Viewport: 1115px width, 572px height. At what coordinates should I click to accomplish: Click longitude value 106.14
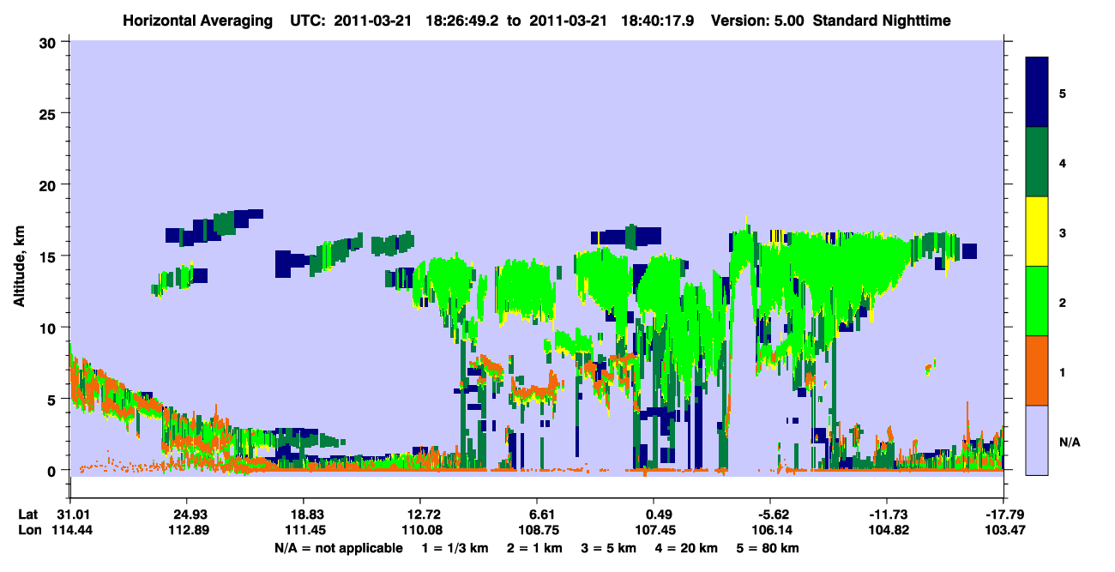(x=771, y=530)
